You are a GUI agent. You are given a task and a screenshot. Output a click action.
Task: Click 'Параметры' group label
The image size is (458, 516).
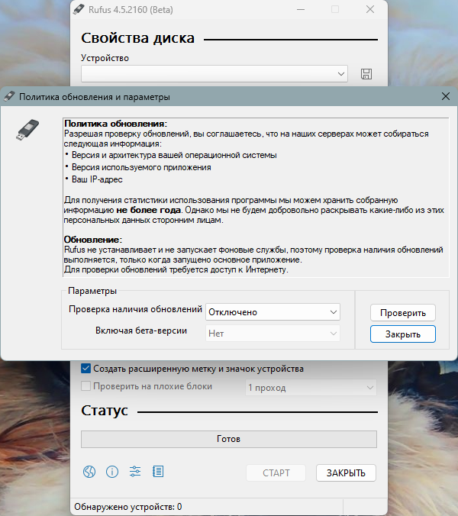[92, 291]
